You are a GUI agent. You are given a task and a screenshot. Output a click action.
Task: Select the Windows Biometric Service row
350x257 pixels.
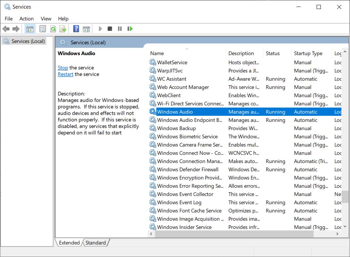pos(245,137)
